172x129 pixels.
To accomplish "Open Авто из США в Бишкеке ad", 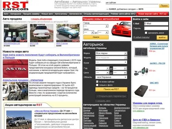I will coord(146,120).
